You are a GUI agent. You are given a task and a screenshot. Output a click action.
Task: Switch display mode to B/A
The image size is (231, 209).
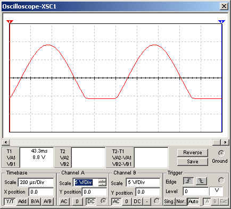point(35,202)
